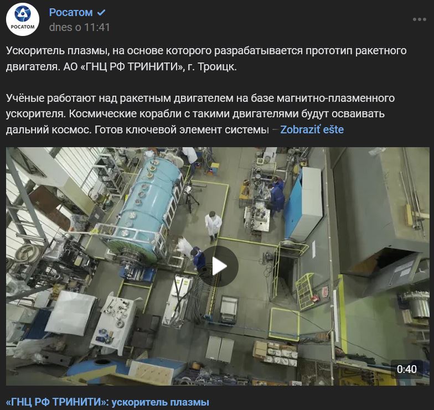Open the «ГНЦ РФ ТРИНИТИ»: ускоритель плазмы video title
This screenshot has height=410, width=434.
click(x=107, y=402)
